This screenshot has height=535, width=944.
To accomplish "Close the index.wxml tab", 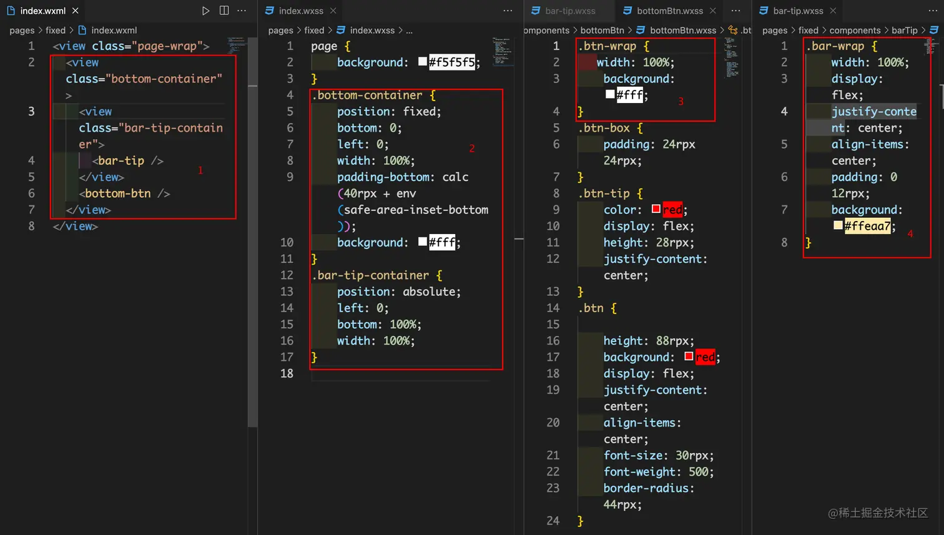I will 76,11.
